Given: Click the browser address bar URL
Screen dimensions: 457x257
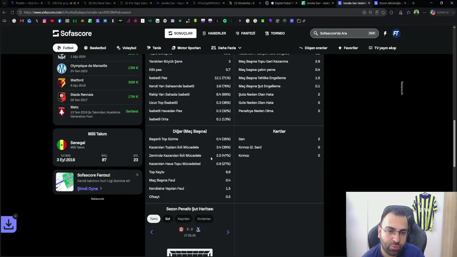Looking at the screenshot, I should pyautogui.click(x=77, y=12).
